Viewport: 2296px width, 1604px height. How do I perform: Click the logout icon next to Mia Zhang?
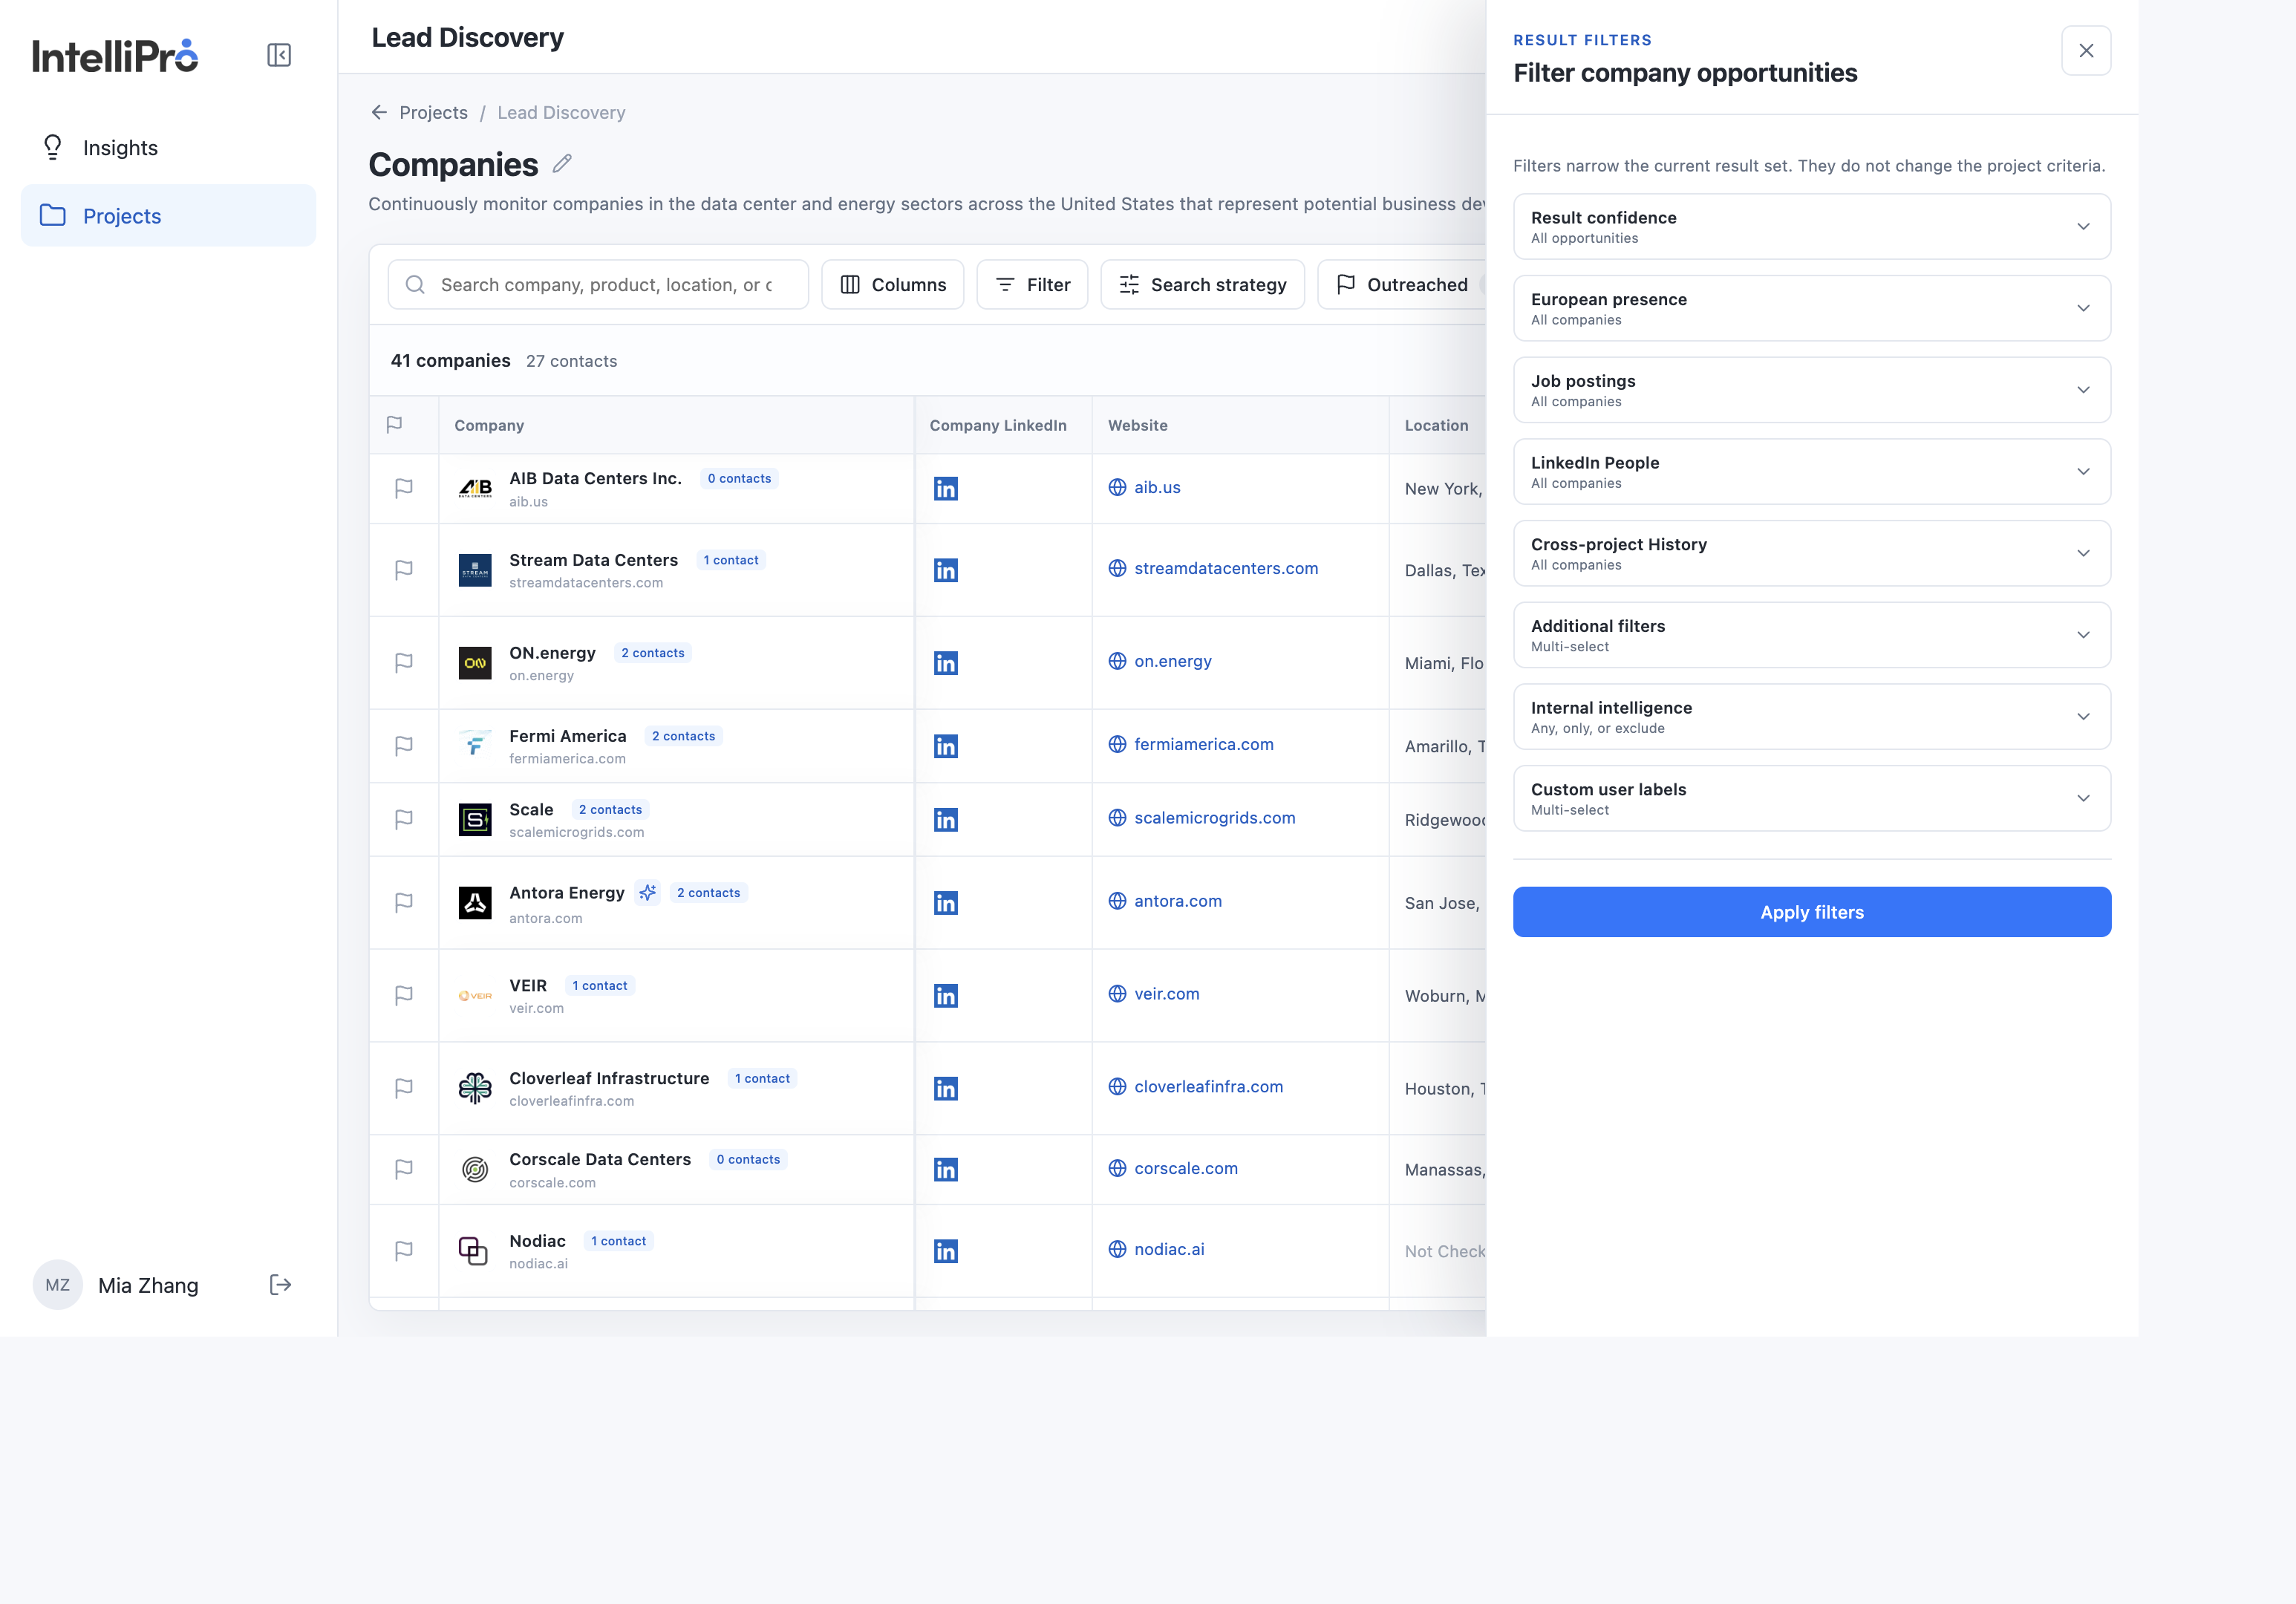(x=280, y=1285)
